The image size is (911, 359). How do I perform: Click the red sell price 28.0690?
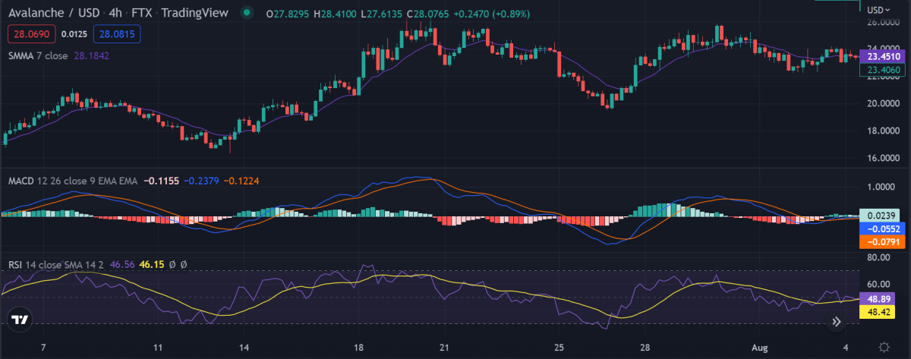point(33,33)
